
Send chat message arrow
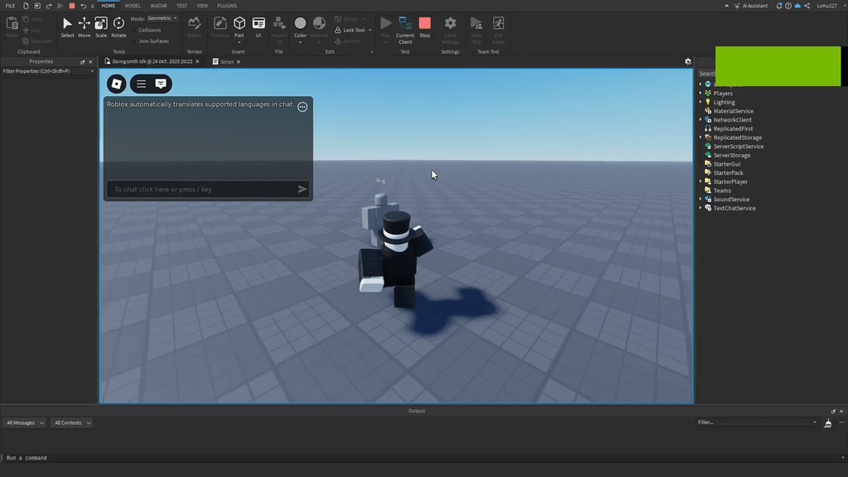[301, 190]
